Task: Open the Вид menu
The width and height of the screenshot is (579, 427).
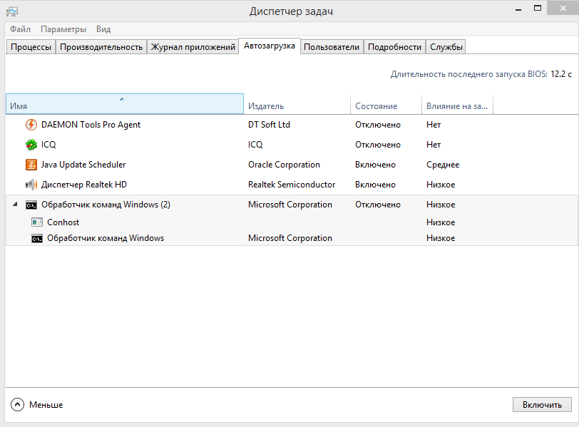Action: point(103,29)
